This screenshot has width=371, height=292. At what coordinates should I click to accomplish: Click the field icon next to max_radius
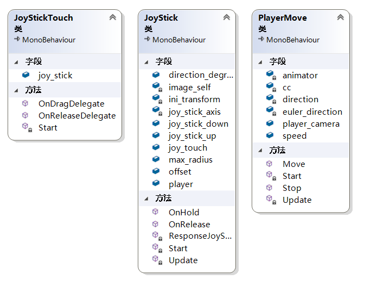click(x=156, y=159)
